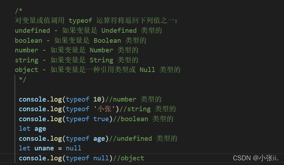Click console in the last console.log line
The image size is (284, 165).
click(x=32, y=158)
